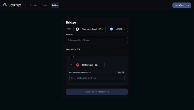Open the aUSDC token dropdown chevron
The width and height of the screenshot is (194, 110).
coord(125,29)
